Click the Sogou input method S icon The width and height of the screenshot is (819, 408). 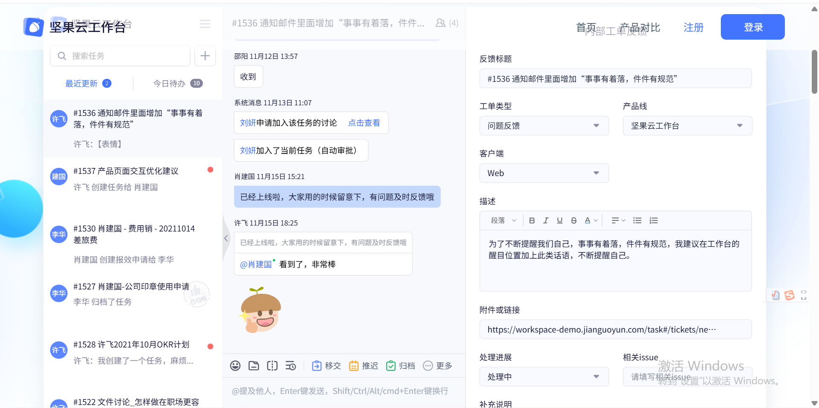coord(790,295)
